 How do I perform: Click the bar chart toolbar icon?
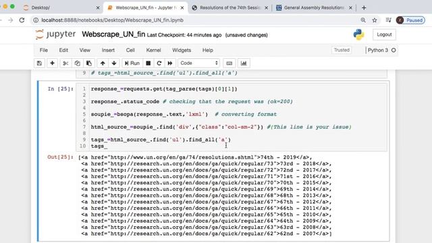click(x=244, y=63)
